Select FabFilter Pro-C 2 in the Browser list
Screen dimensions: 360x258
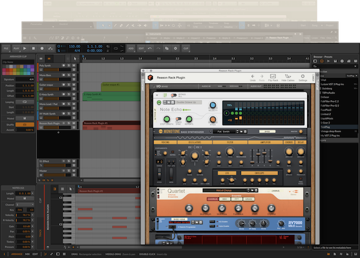(330, 101)
